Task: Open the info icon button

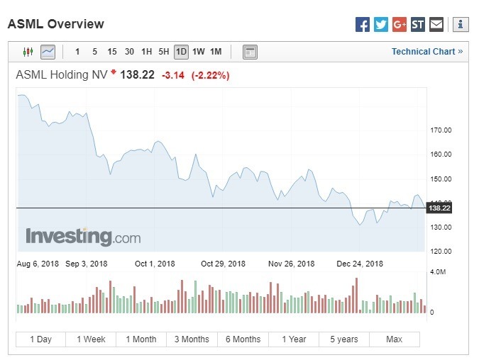Action: tap(461, 24)
